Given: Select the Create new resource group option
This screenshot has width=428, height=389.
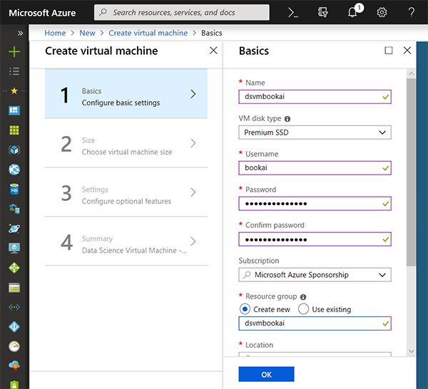Looking at the screenshot, I should coord(245,309).
